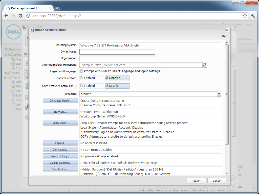259x194 pixels.
Task: Select the Dep... item icon in the tree
Action: pos(13,64)
